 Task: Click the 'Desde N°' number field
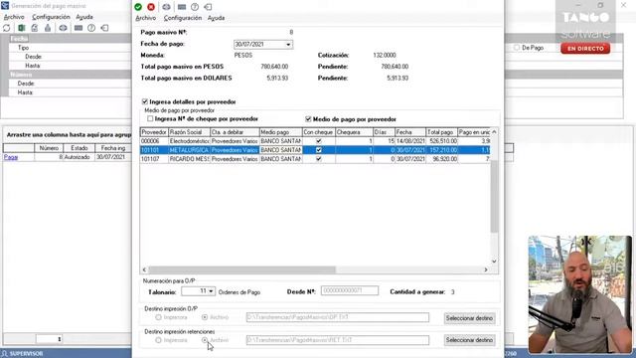click(350, 290)
